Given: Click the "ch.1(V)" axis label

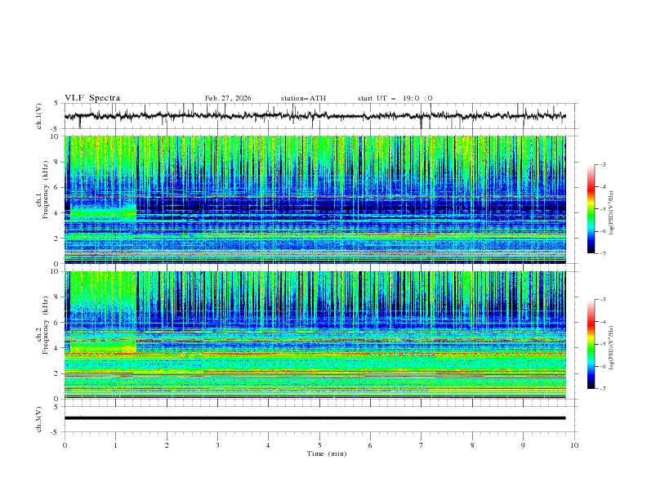Looking at the screenshot, I should 39,116.
